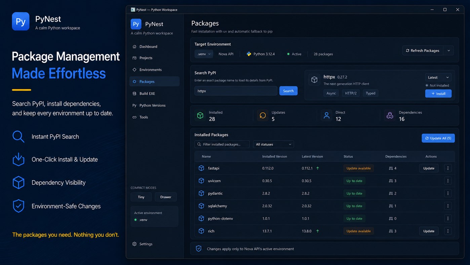This screenshot has height=265, width=470.
Task: Install the httpx package
Action: pos(438,93)
